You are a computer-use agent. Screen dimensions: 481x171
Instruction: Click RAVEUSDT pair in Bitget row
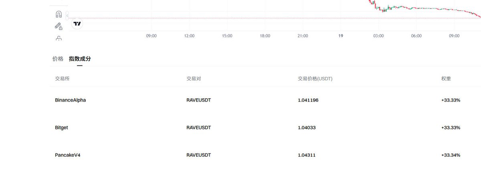coord(198,127)
